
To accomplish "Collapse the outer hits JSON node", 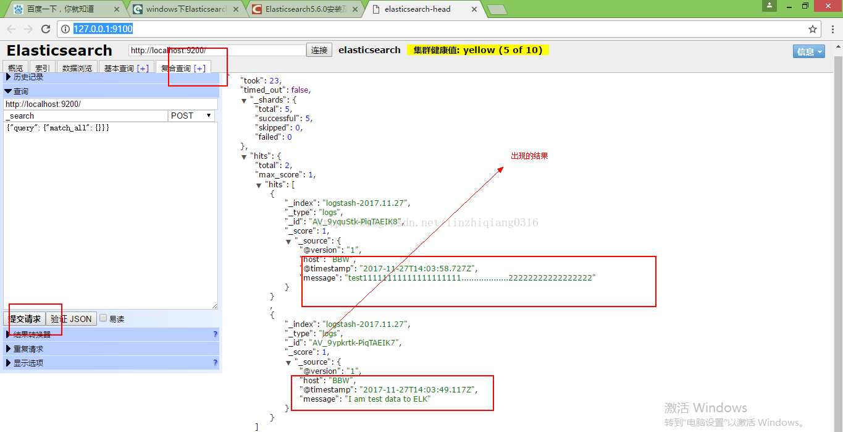I will [x=244, y=156].
